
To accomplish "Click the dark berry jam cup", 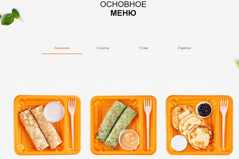I will pos(204,109).
